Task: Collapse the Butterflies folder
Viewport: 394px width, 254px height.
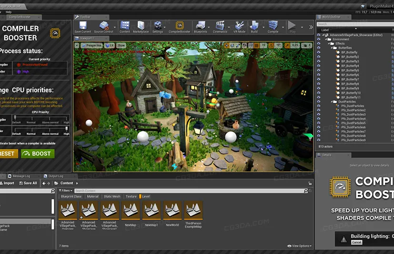Action: coord(332,48)
